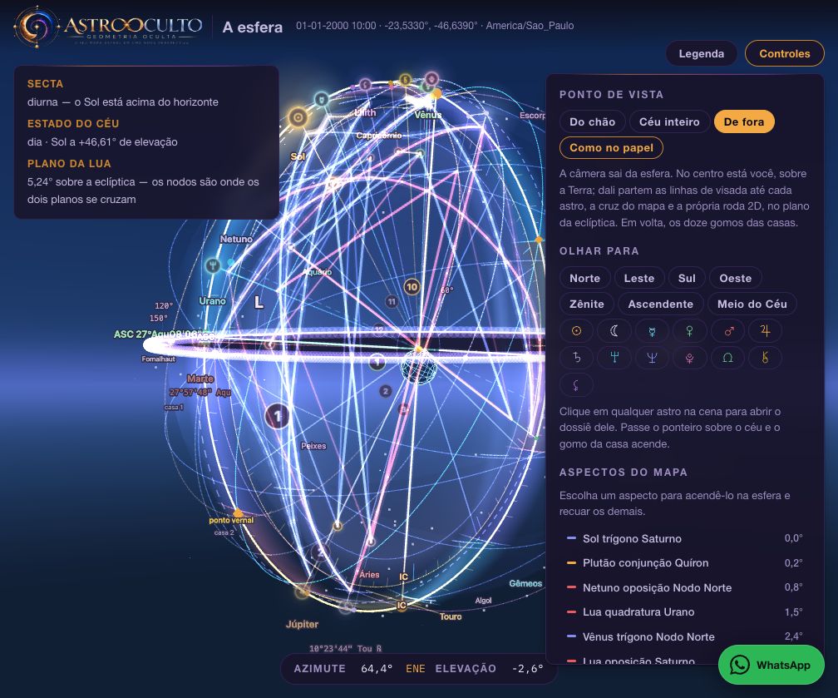Switch viewpoint to Do chão
This screenshot has width=838, height=698.
coord(592,122)
